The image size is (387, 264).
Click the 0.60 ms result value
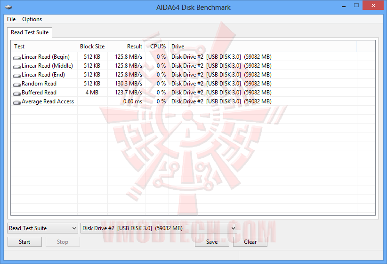click(133, 101)
